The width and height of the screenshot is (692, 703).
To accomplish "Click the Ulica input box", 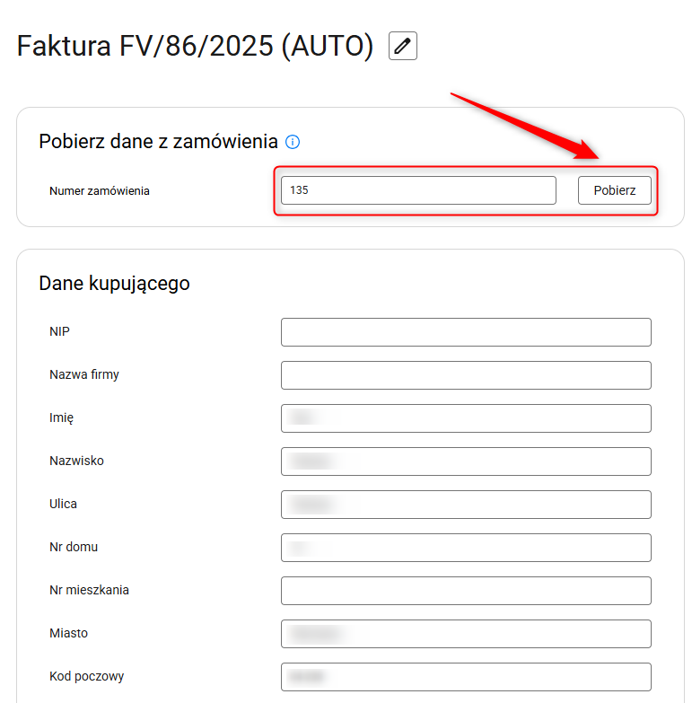I will pyautogui.click(x=465, y=505).
